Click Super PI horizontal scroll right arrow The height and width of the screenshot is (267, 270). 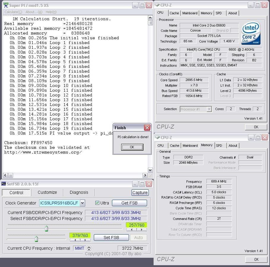(145, 175)
